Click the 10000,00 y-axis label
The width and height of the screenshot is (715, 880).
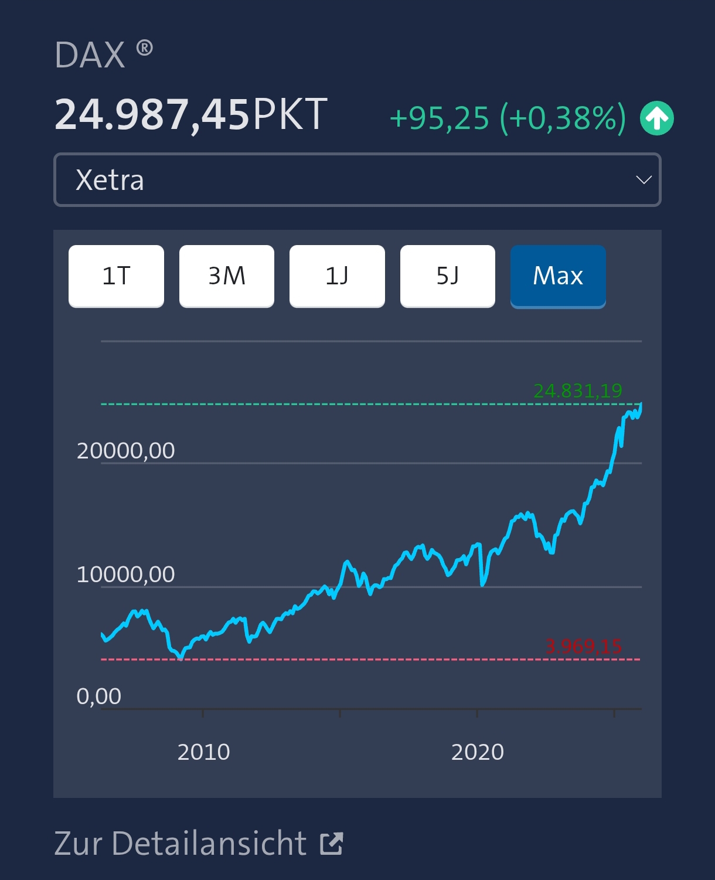pyautogui.click(x=125, y=575)
